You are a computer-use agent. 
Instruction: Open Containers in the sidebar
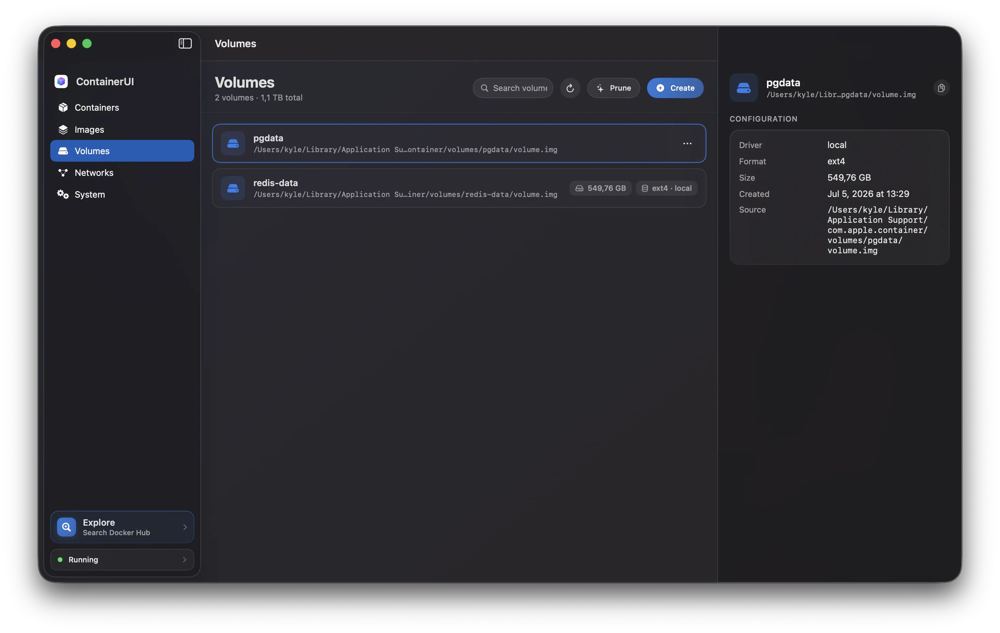coord(122,108)
